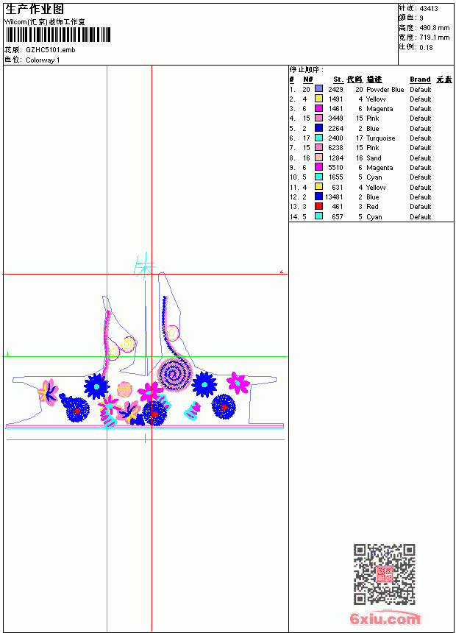Select the Red swatch in row 13
Screen dimensions: 456x633
(x=318, y=206)
